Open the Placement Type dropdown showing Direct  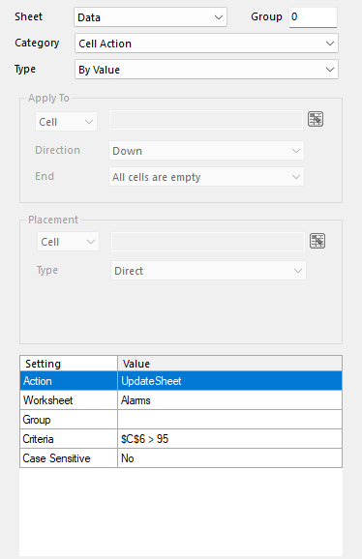click(208, 271)
